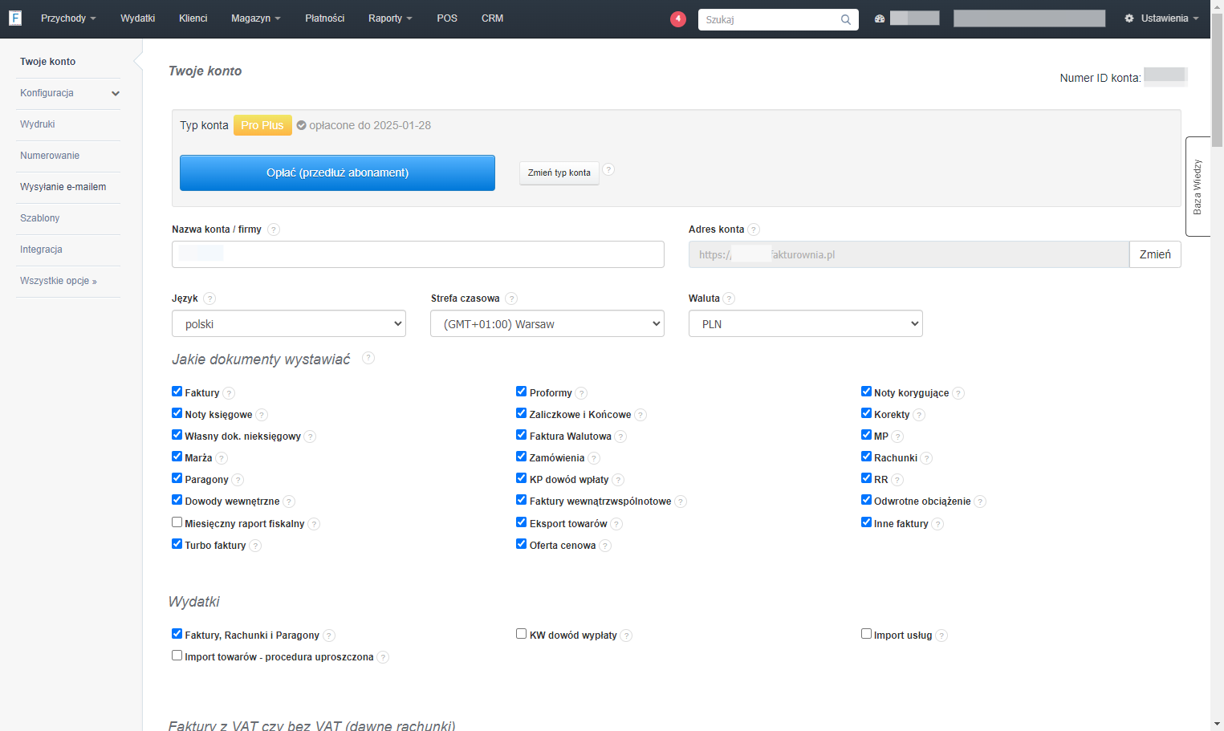Viewport: 1224px width, 731px height.
Task: Toggle the Odwrotne obciążenie checkbox
Action: click(866, 500)
